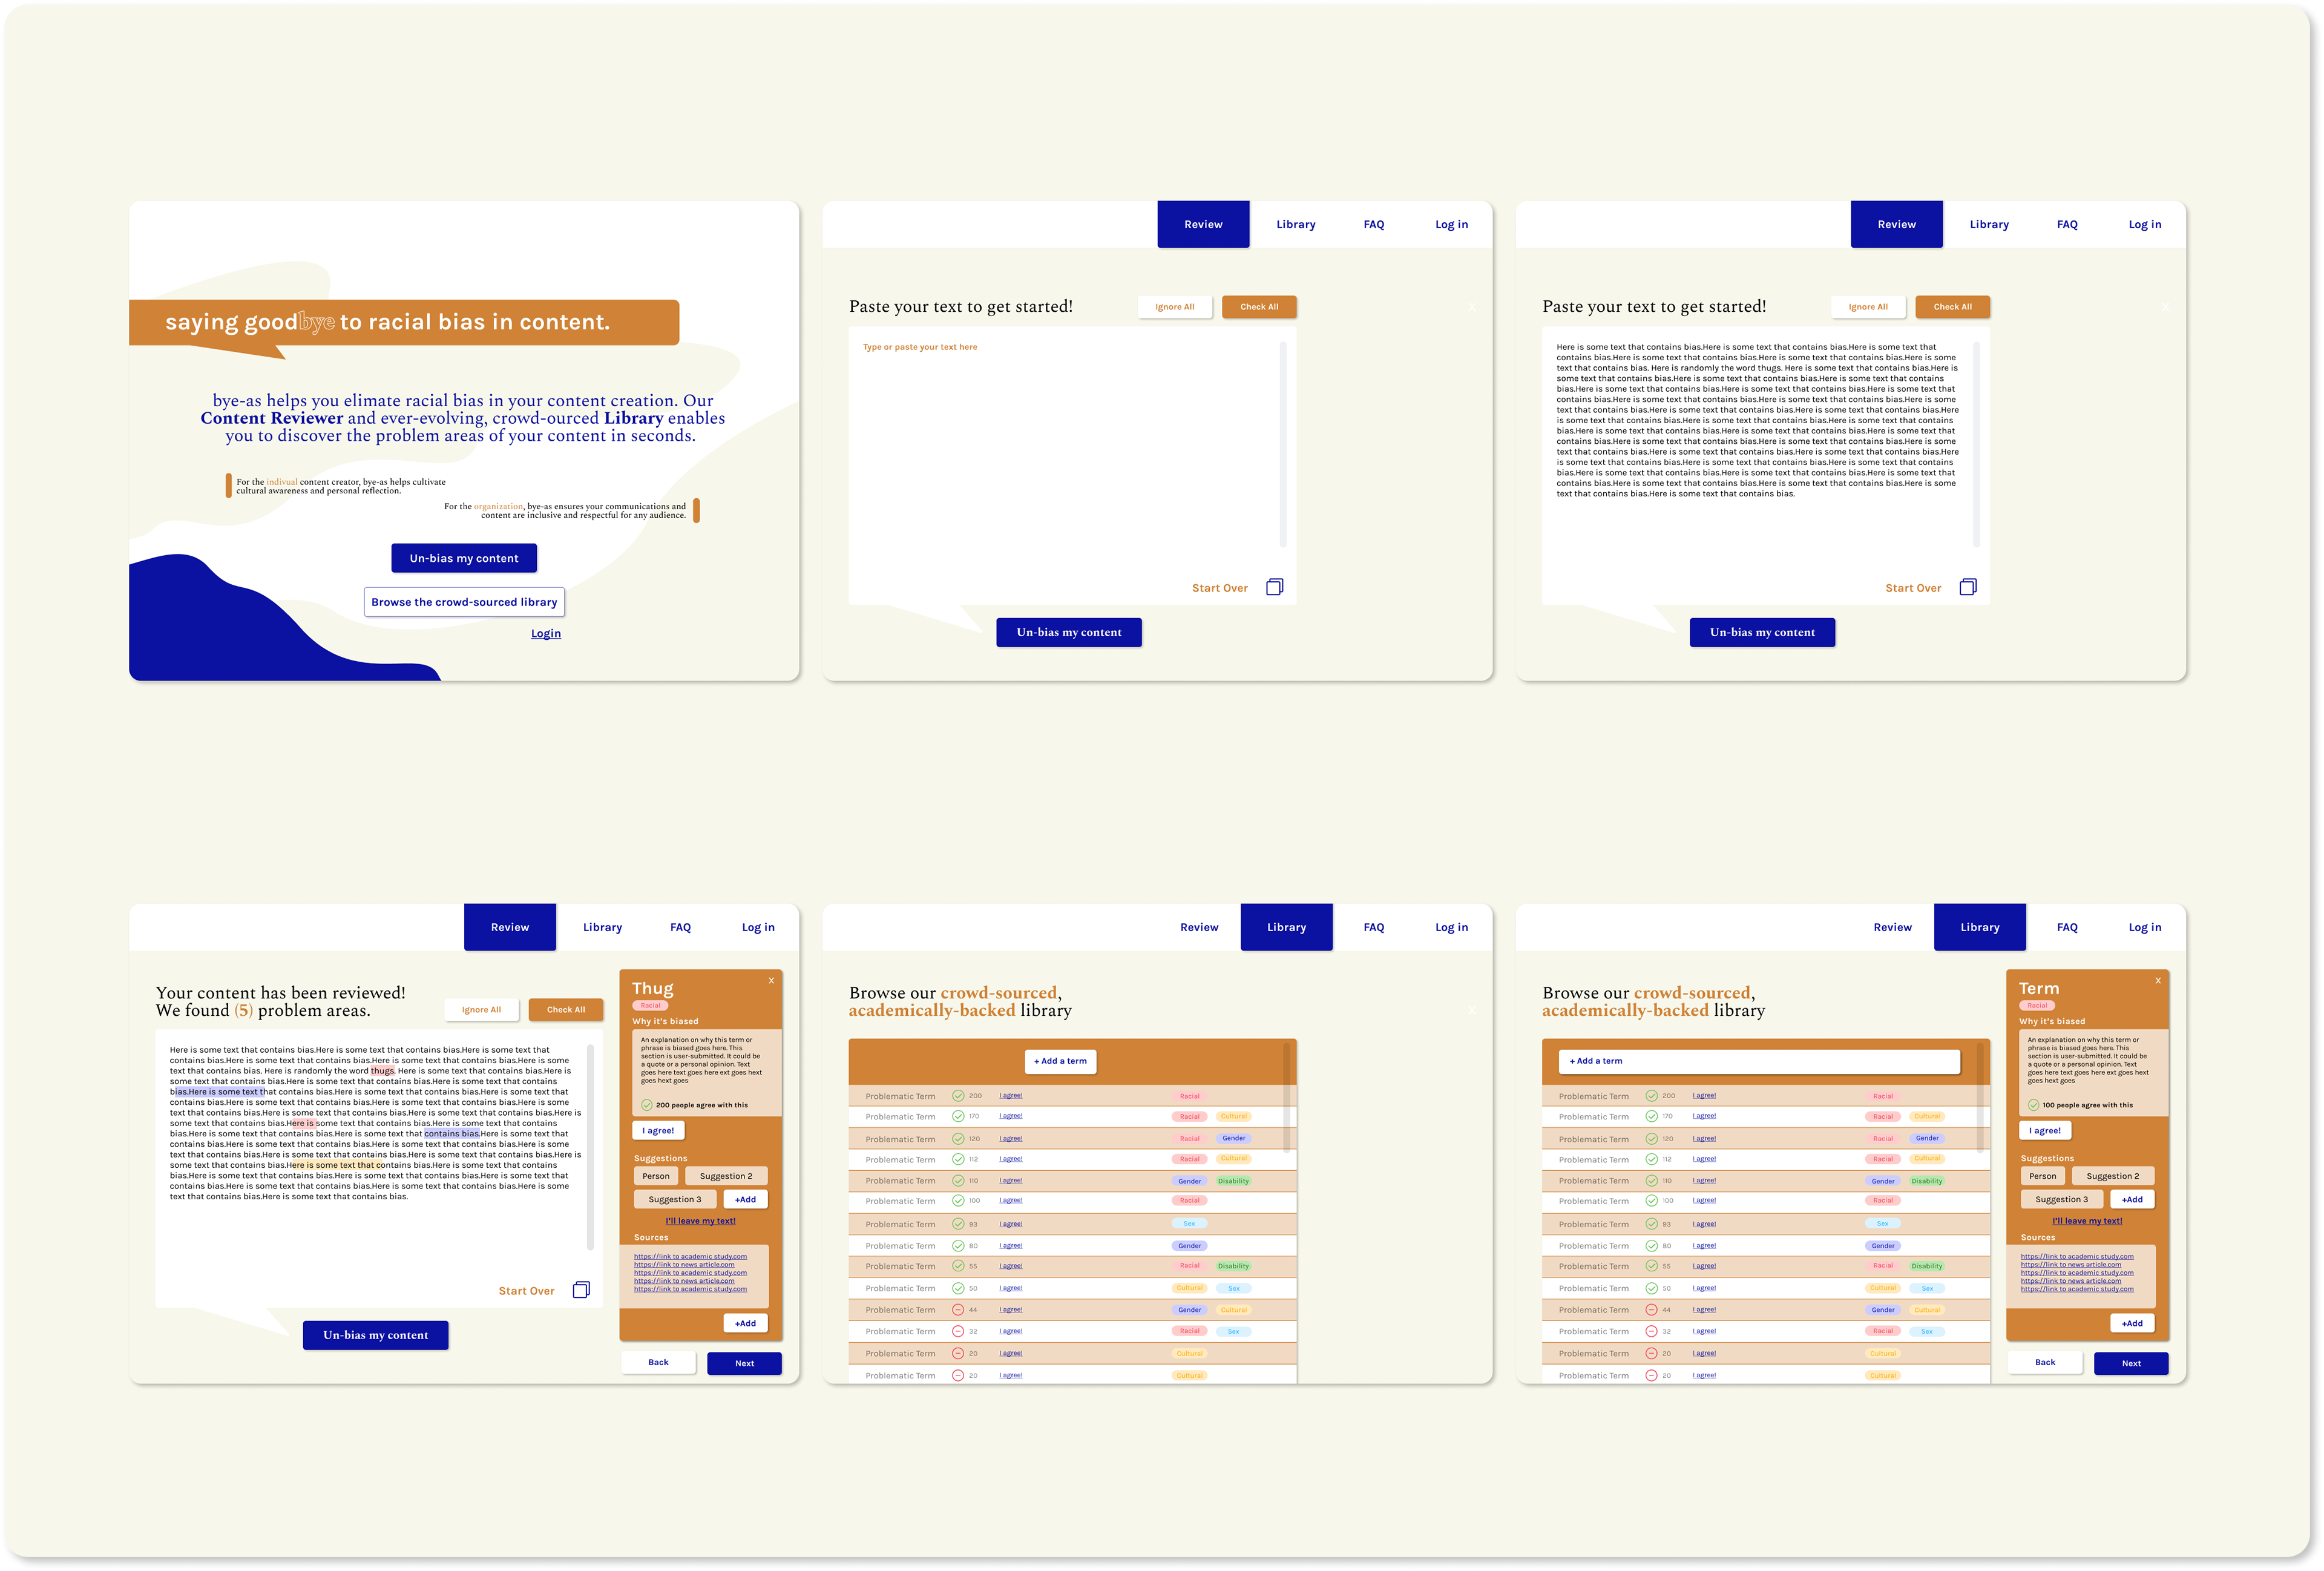Open 'Browse the crowd-sourced library' button
2324x1571 pixels.
coord(464,602)
